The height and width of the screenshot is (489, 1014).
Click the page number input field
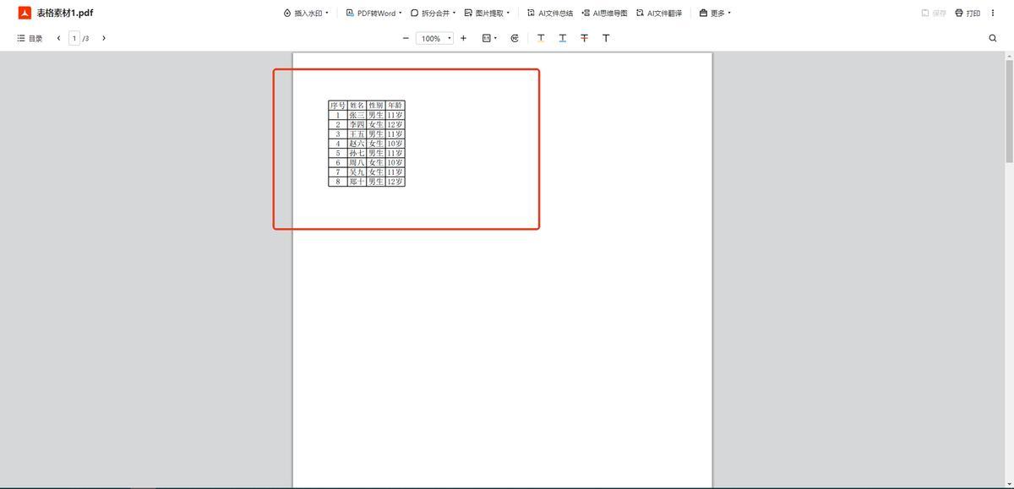click(x=74, y=38)
